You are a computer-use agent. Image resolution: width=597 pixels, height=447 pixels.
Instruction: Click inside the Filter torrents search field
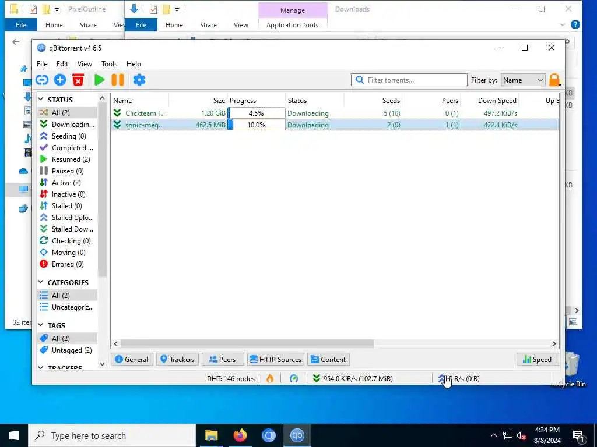[409, 80]
